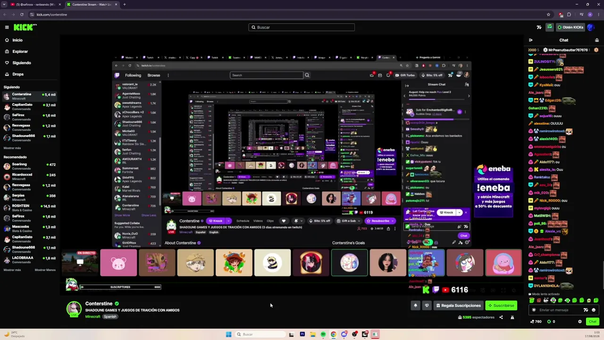This screenshot has height=340, width=604.
Task: Open Drops in the sidebar
Action: (x=18, y=74)
